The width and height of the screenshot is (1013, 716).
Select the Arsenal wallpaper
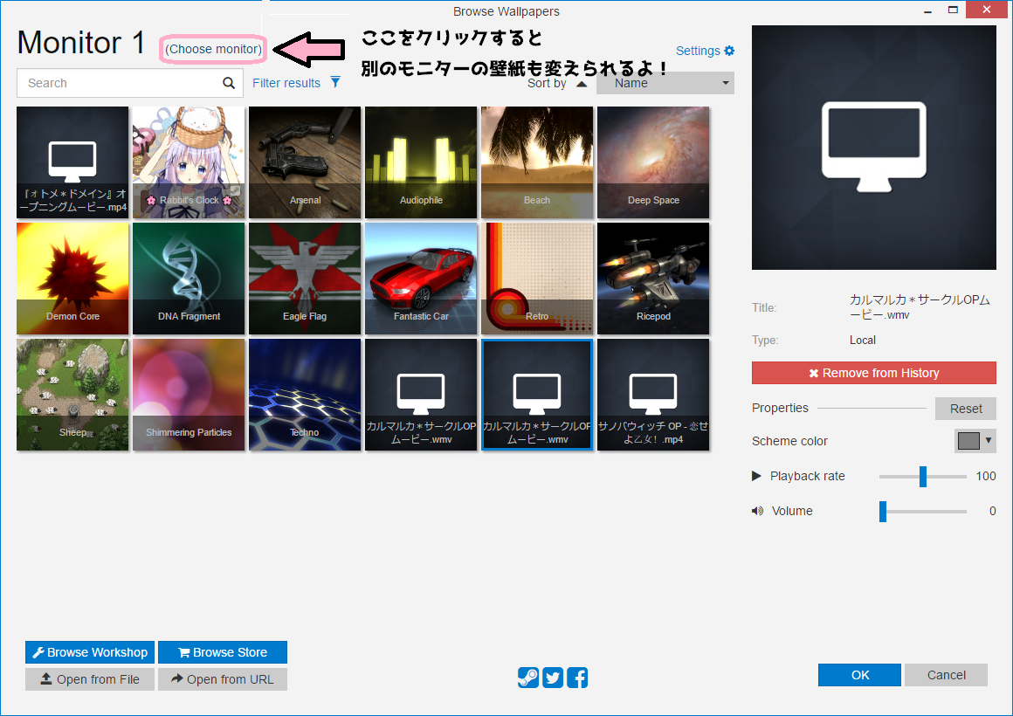305,162
